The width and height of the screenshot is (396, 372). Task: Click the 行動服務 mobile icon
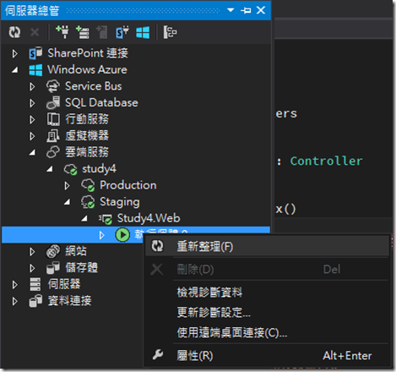pos(53,119)
